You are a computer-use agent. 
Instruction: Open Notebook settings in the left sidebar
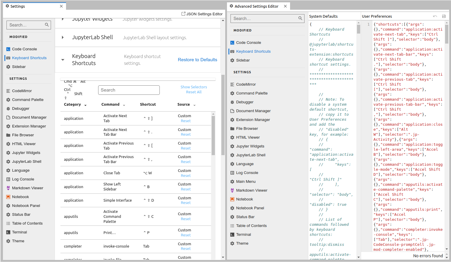pos(20,197)
